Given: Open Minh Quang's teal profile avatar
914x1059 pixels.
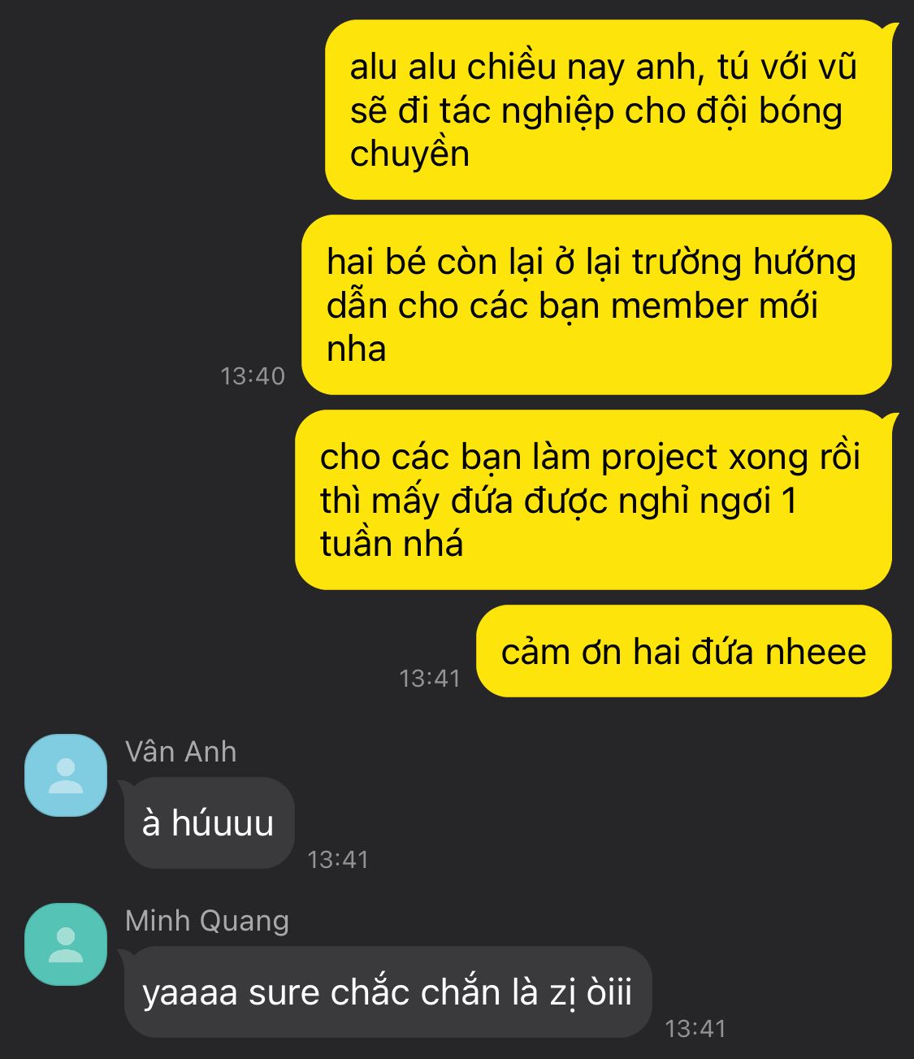Looking at the screenshot, I should click(66, 944).
